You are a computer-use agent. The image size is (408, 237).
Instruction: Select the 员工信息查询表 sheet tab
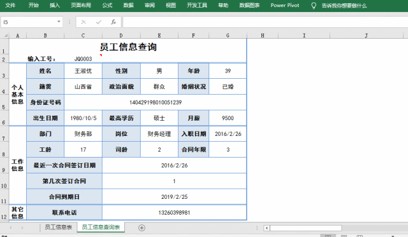(101, 227)
